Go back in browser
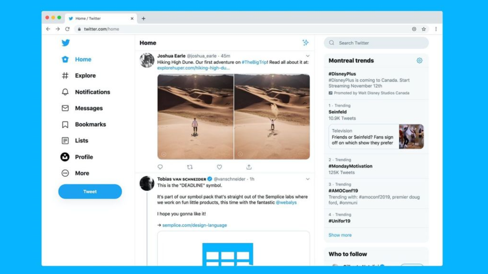This screenshot has width=488, height=274. pos(48,29)
